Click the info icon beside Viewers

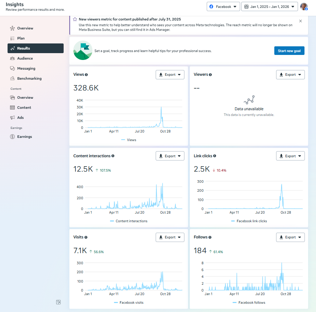point(210,75)
